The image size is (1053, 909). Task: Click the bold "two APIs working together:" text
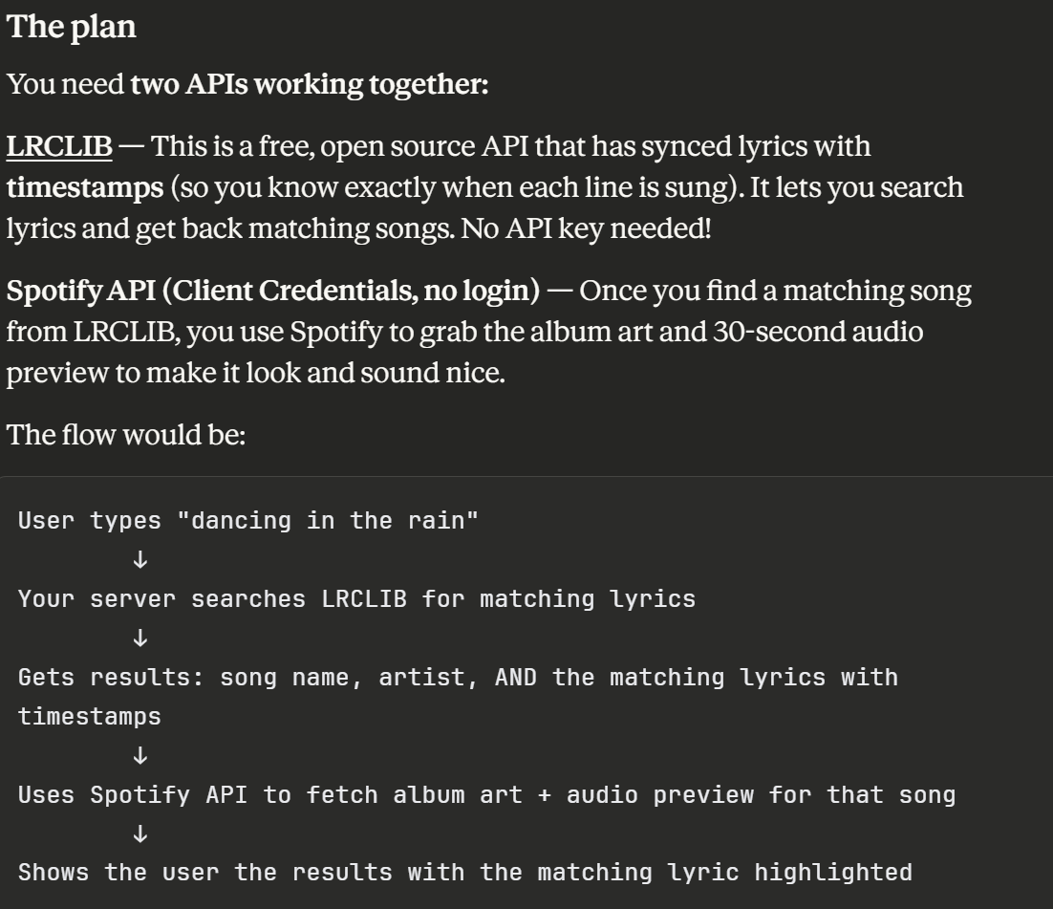point(310,84)
